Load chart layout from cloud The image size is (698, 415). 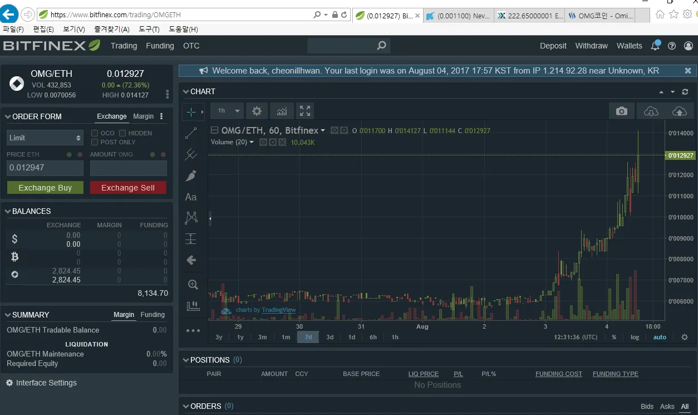pos(651,111)
